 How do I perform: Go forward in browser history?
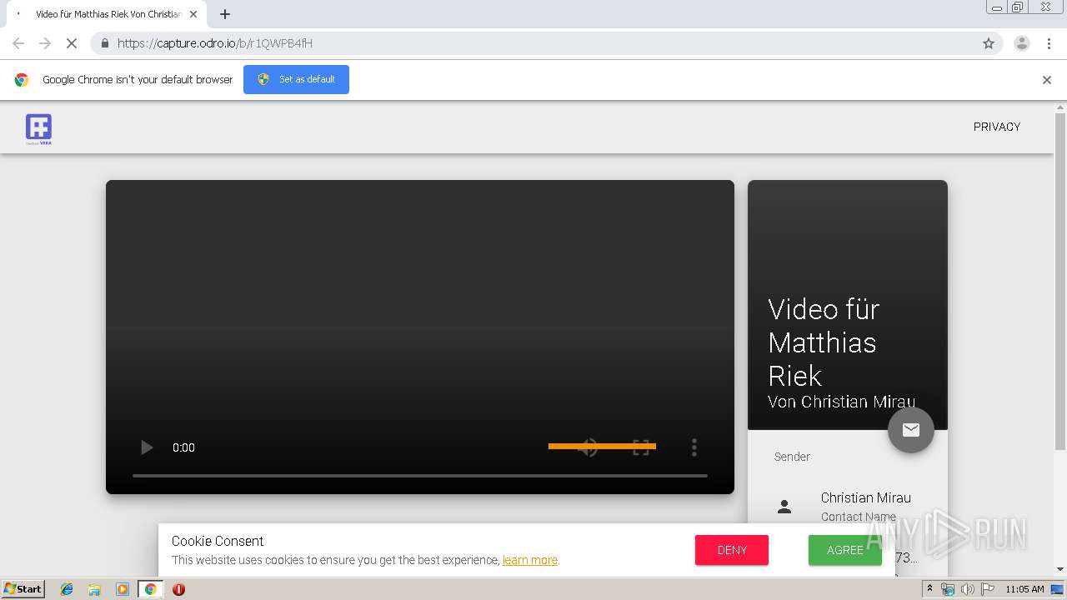tap(45, 43)
